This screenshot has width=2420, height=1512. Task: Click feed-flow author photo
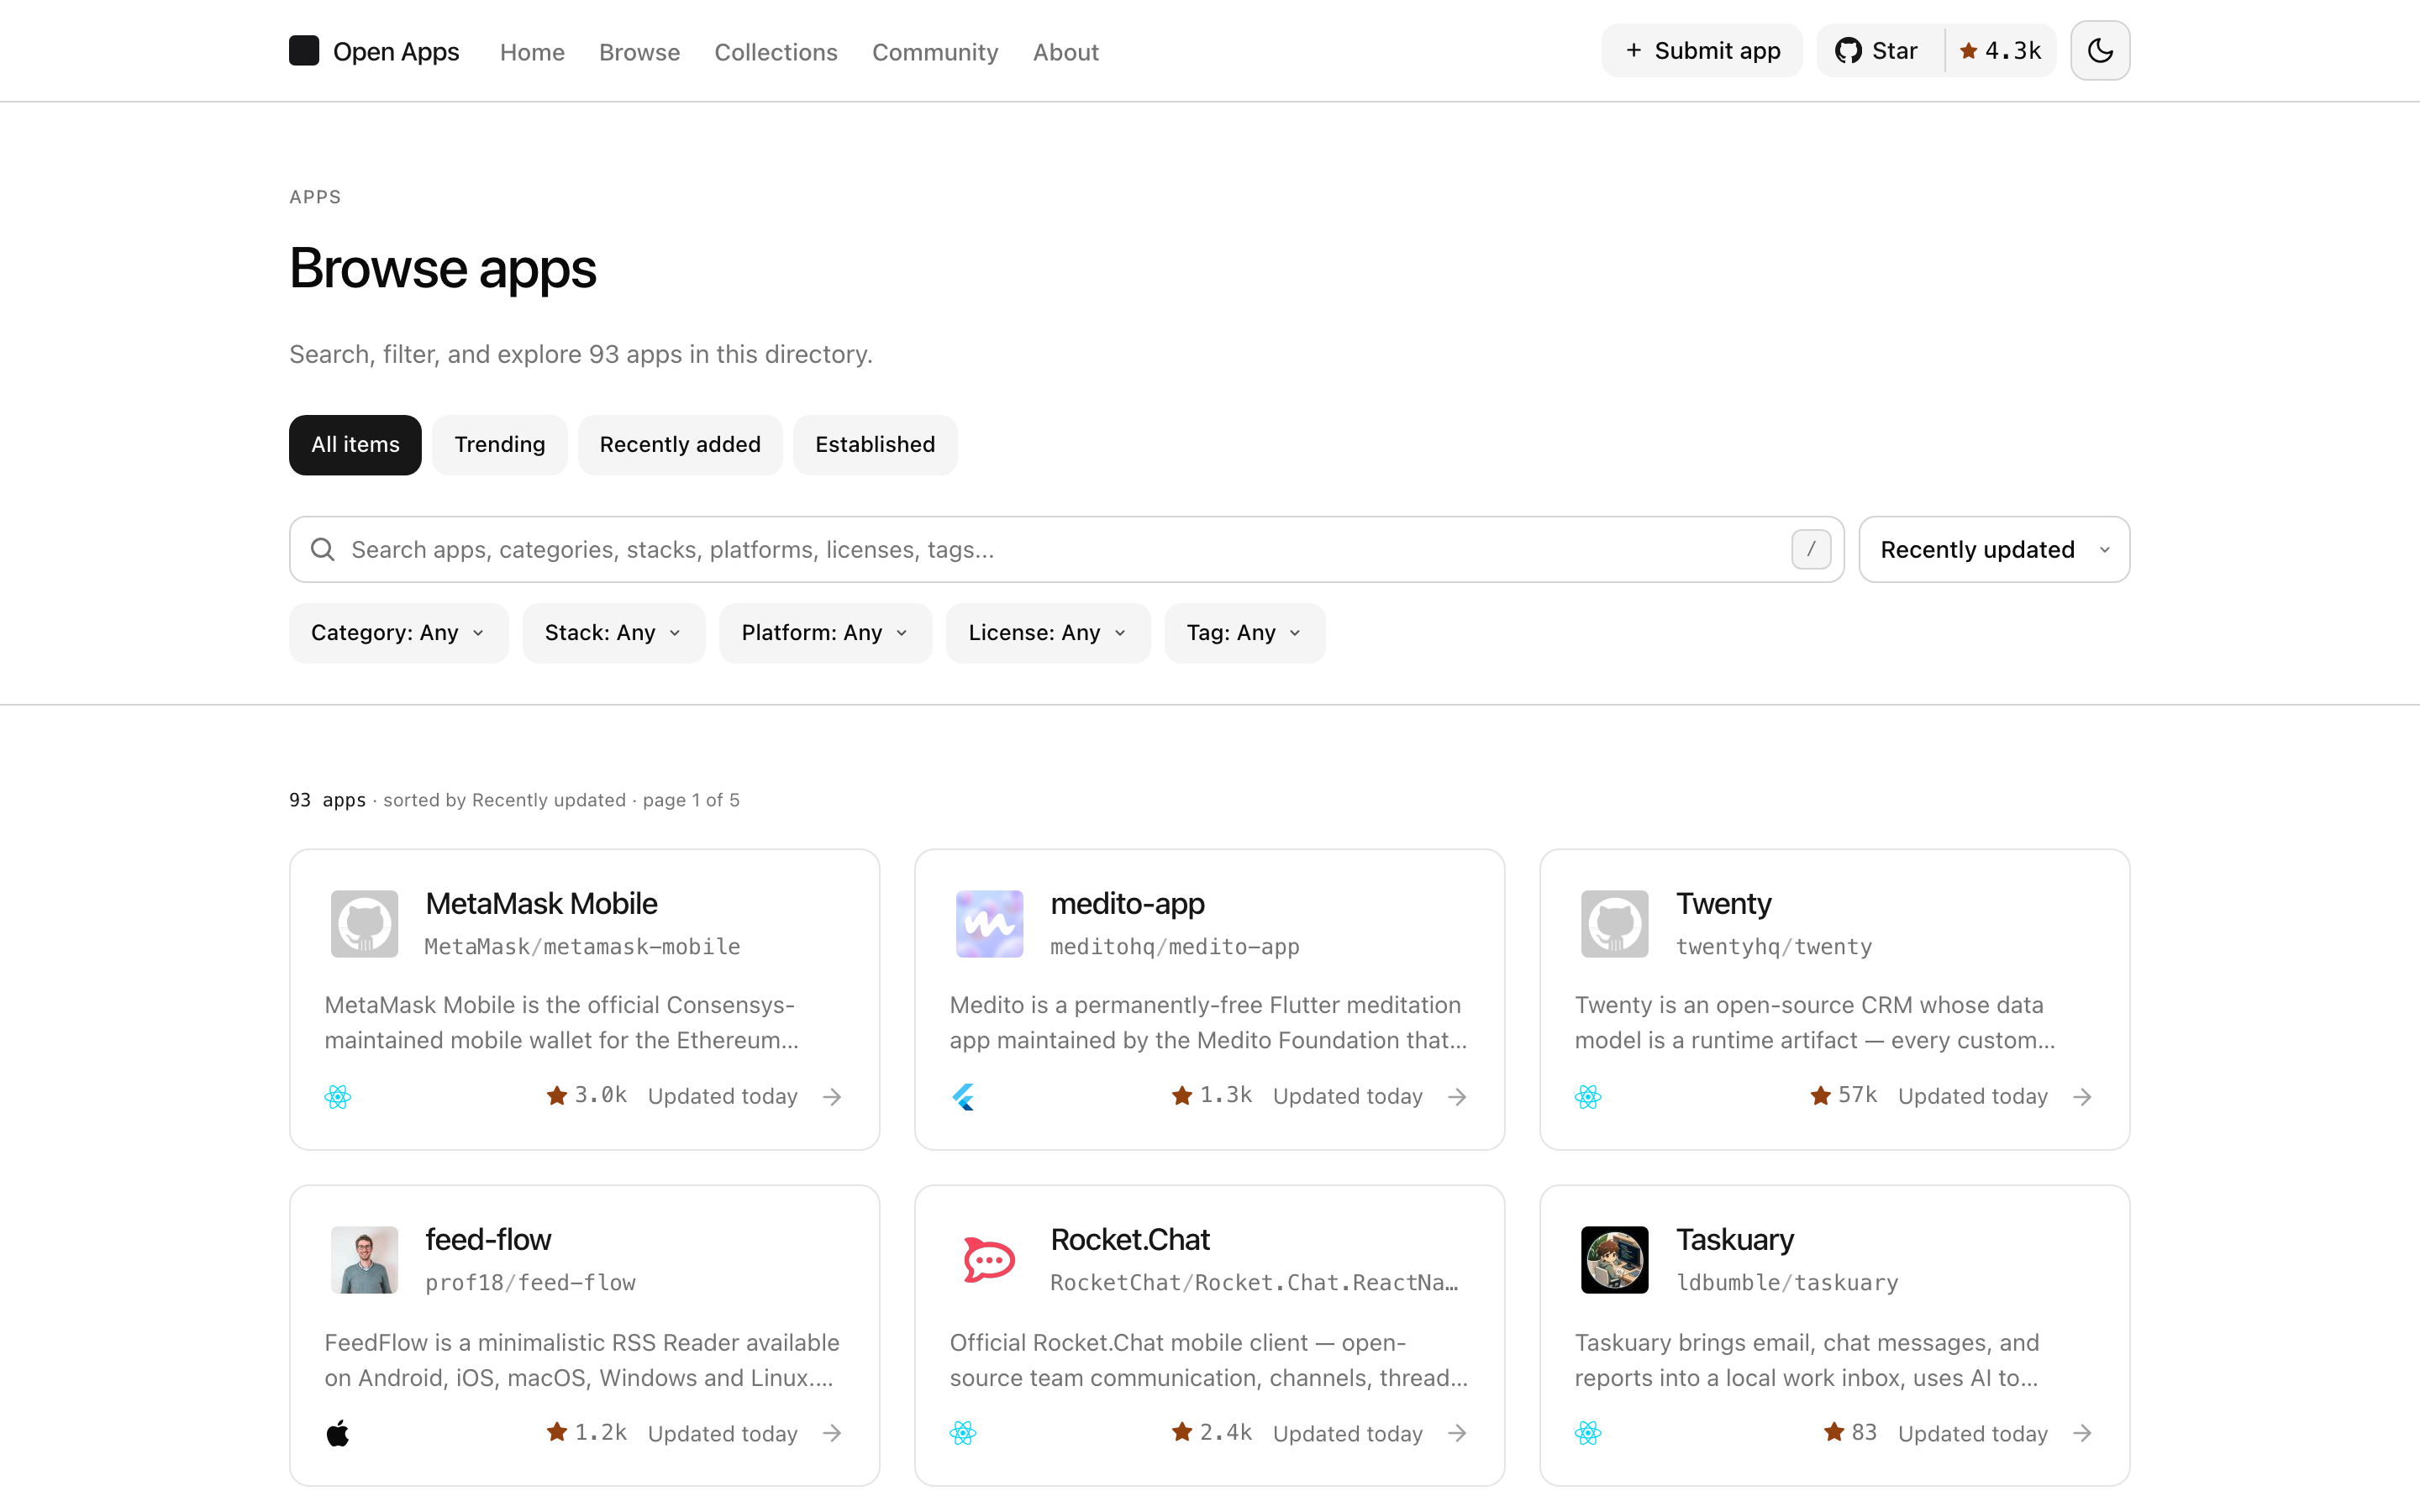(x=365, y=1260)
